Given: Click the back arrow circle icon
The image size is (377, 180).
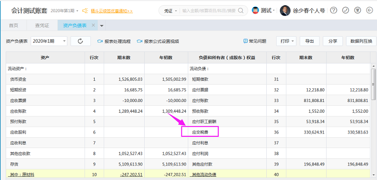Looking at the screenshot, I should coord(370,10).
